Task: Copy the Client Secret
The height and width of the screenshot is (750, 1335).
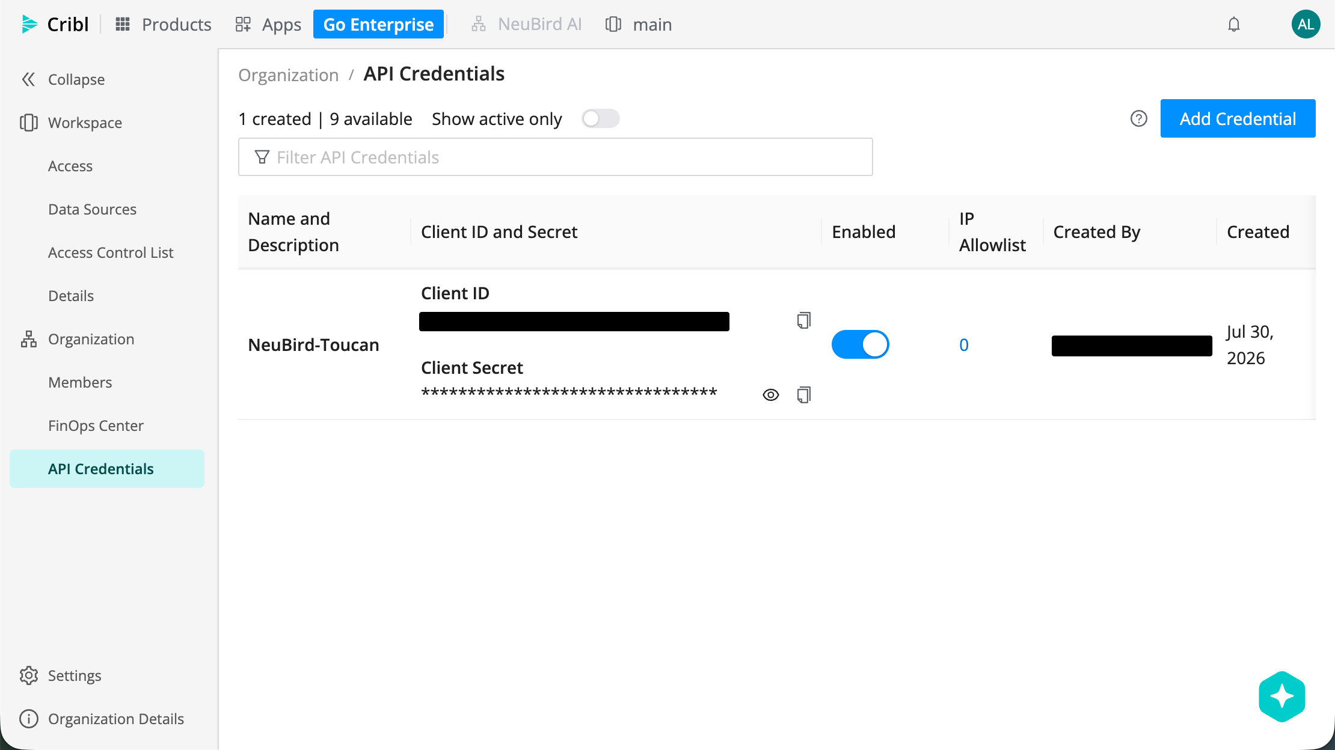Action: [804, 395]
